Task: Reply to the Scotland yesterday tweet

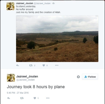Action: (x=18, y=65)
